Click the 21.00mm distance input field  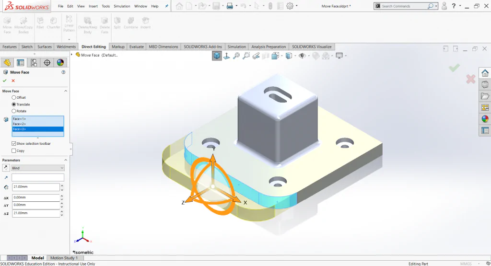pos(35,187)
